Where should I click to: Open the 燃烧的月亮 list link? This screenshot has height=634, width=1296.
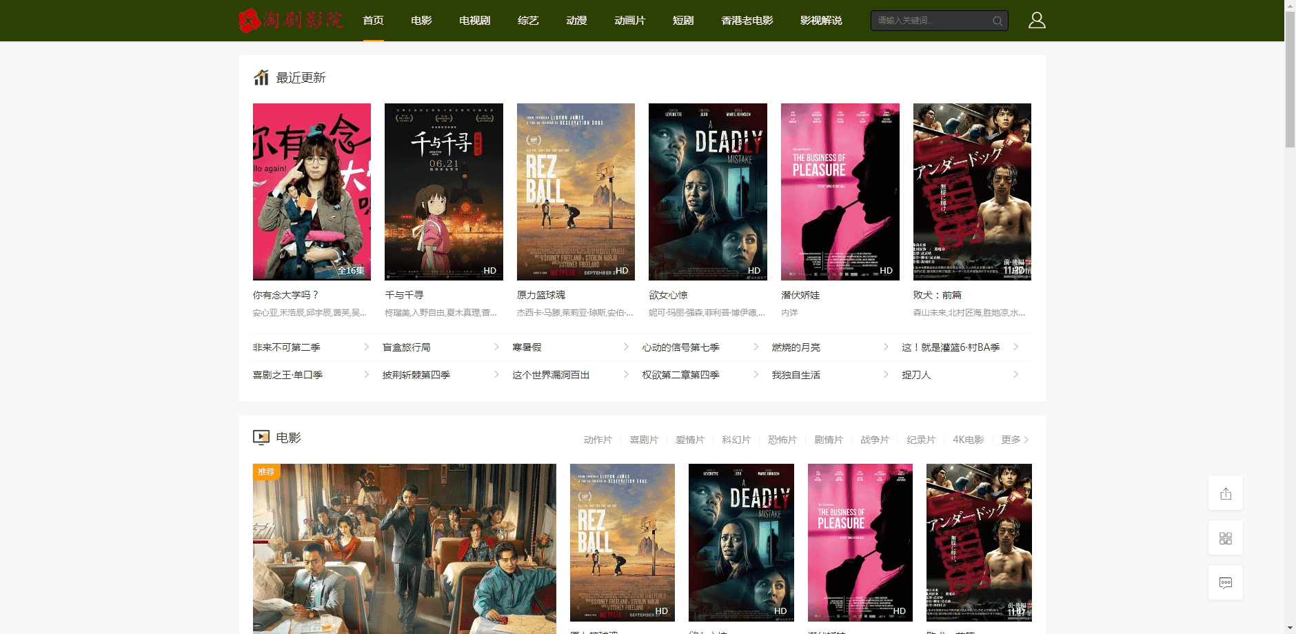pyautogui.click(x=796, y=347)
